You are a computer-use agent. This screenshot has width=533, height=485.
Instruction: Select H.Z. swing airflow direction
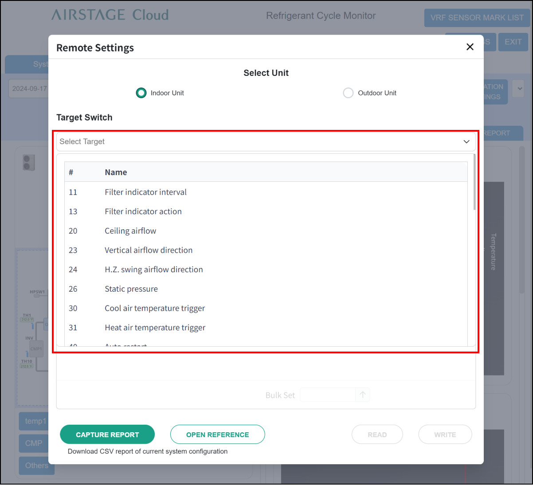tap(153, 270)
